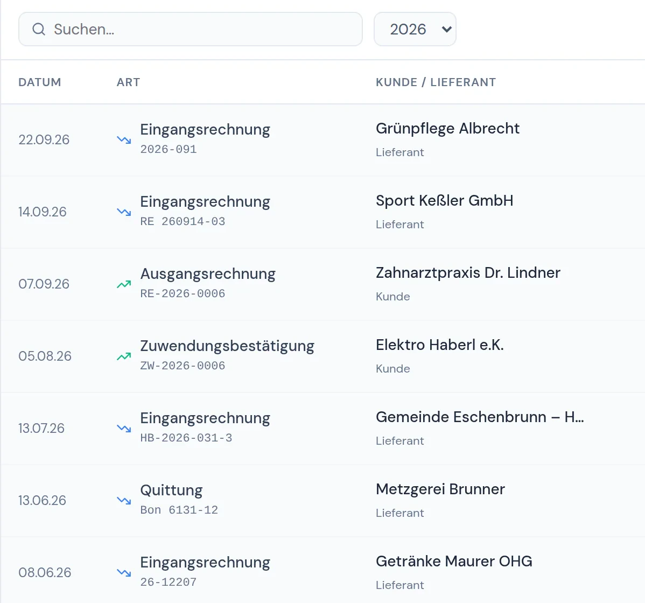Open the Ausgangsrechnung entry
This screenshot has height=603, width=645.
click(x=208, y=274)
